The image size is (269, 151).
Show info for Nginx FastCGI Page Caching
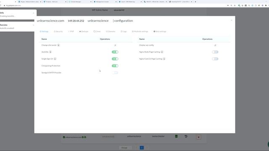click(x=164, y=59)
